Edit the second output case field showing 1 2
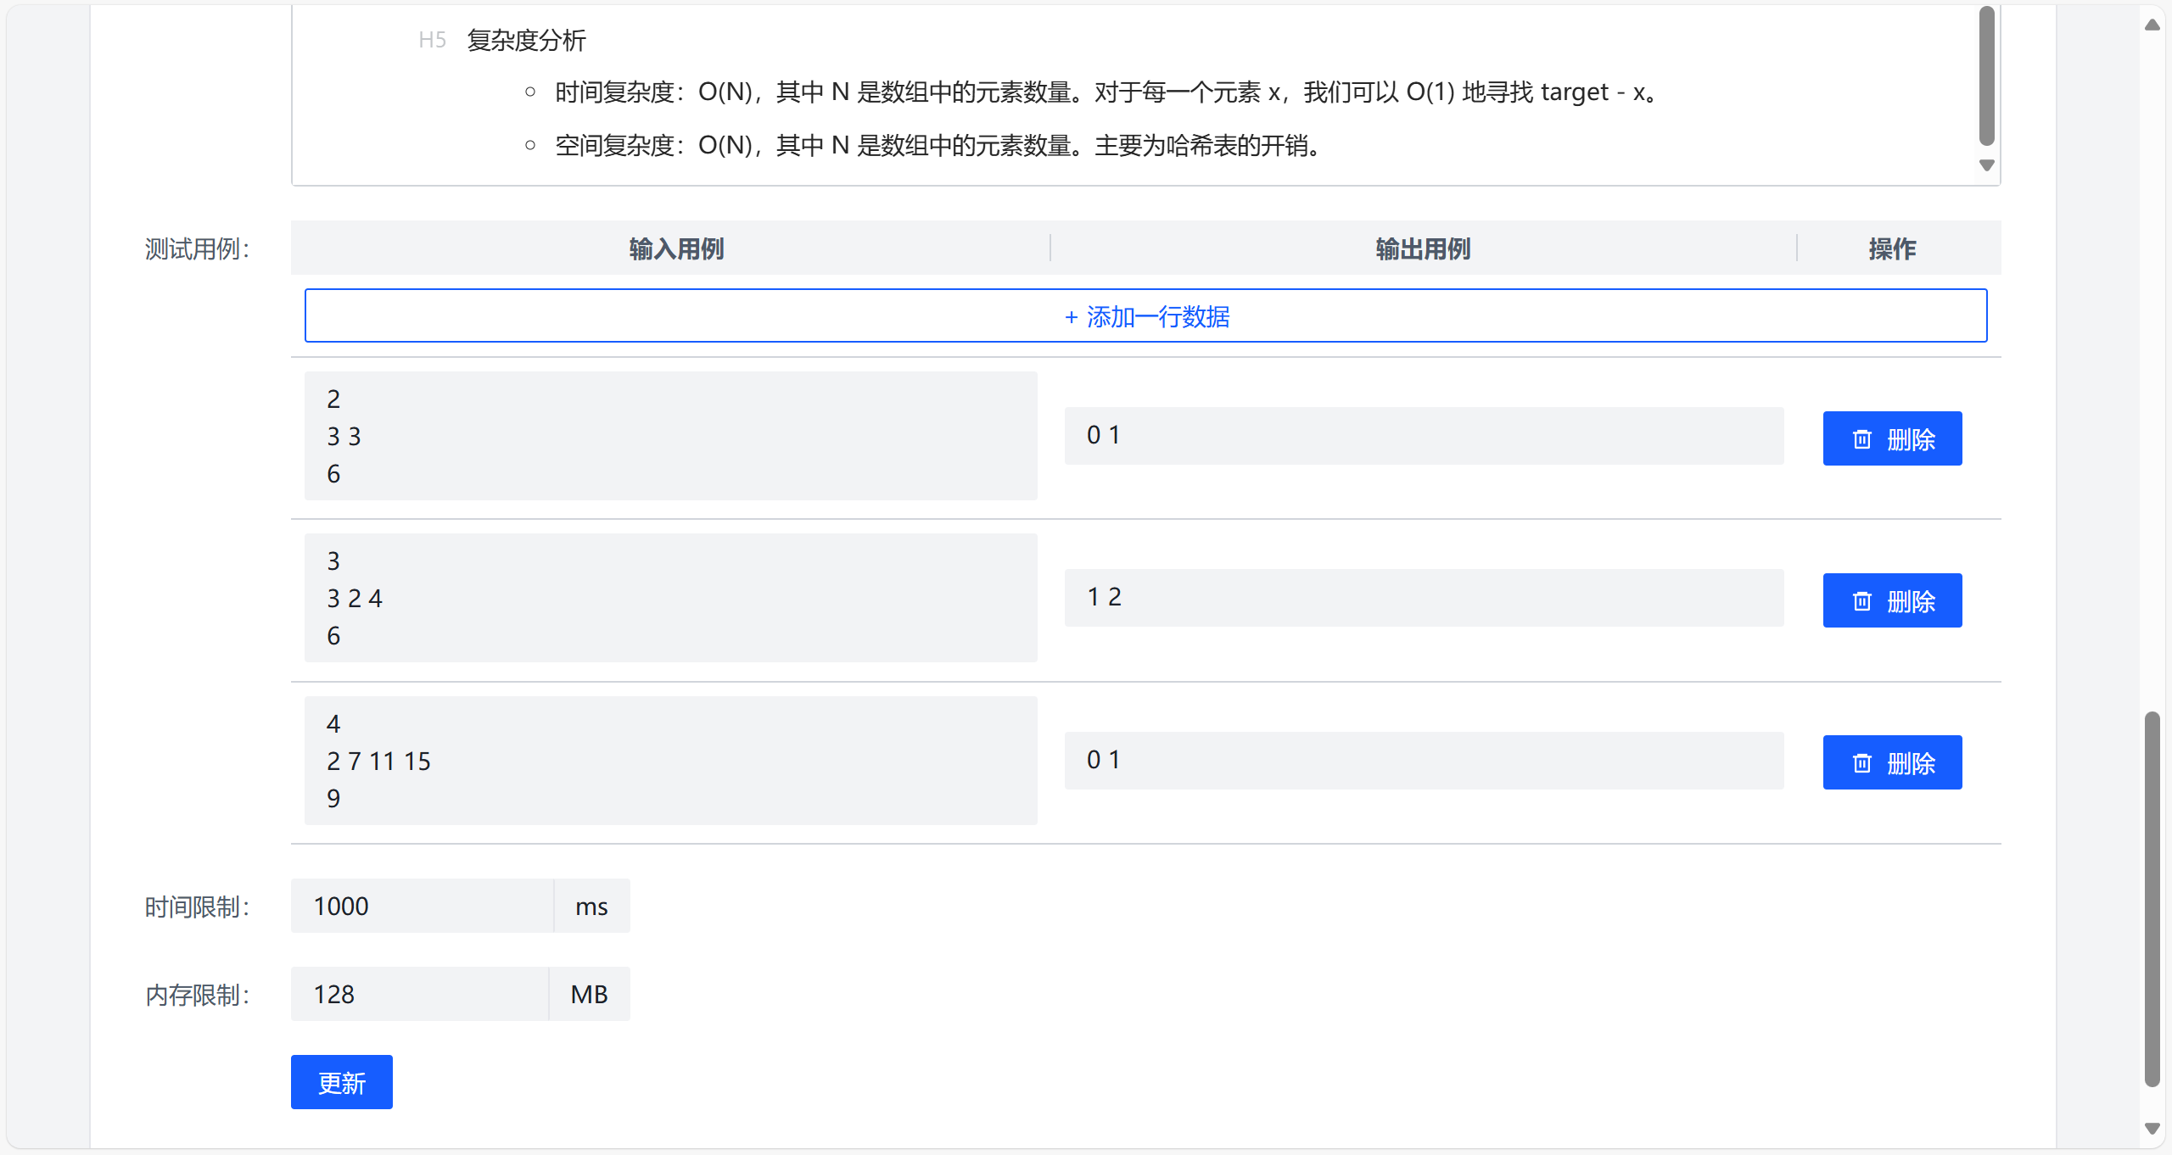Screen dimensions: 2172x1155 click(1423, 598)
